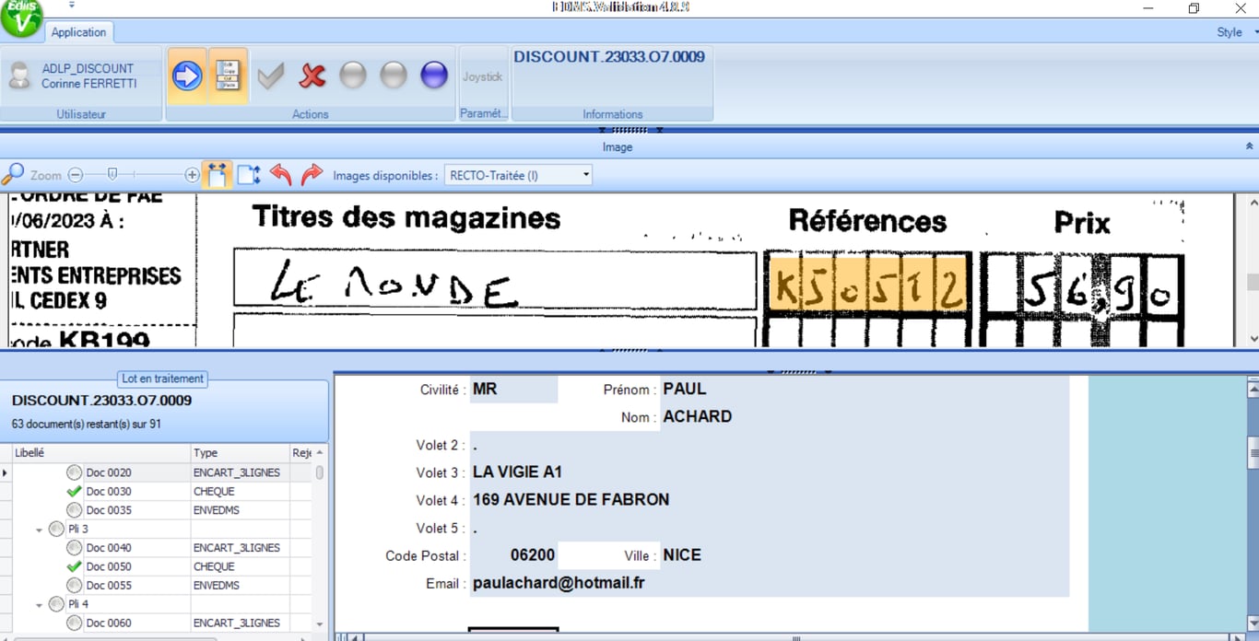The image size is (1259, 641).
Task: Click the zoom in plus button
Action: (192, 175)
